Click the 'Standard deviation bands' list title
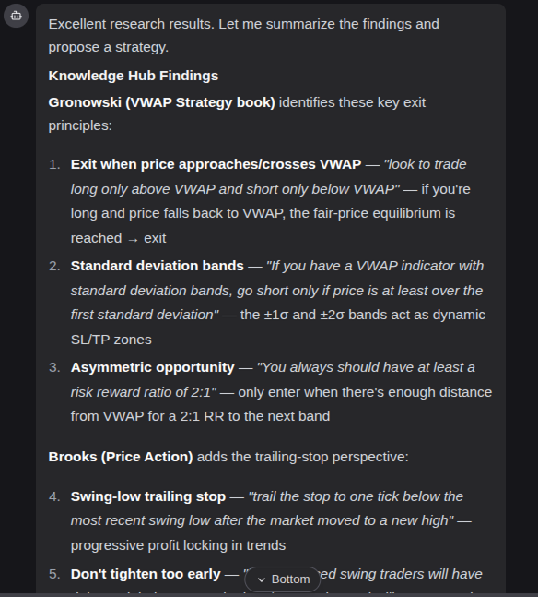Screen dimensions: 538x597 (x=157, y=266)
